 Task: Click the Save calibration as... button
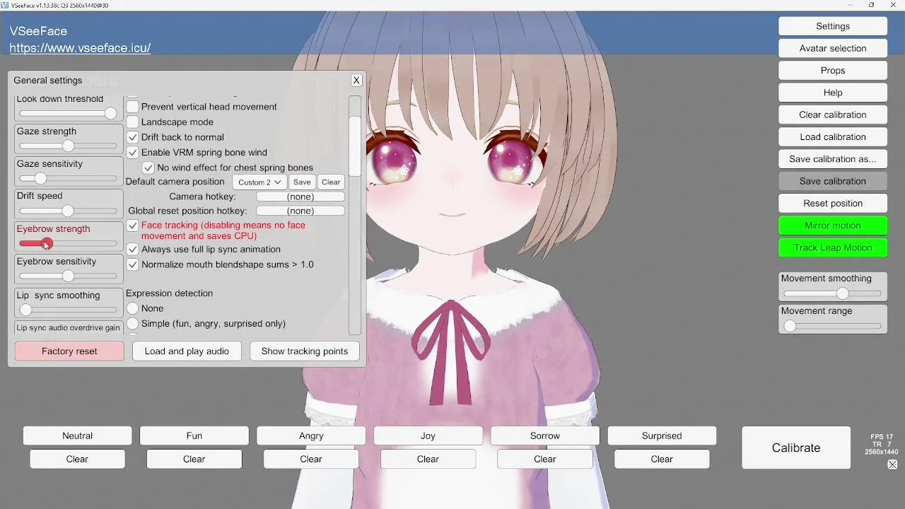(x=833, y=159)
